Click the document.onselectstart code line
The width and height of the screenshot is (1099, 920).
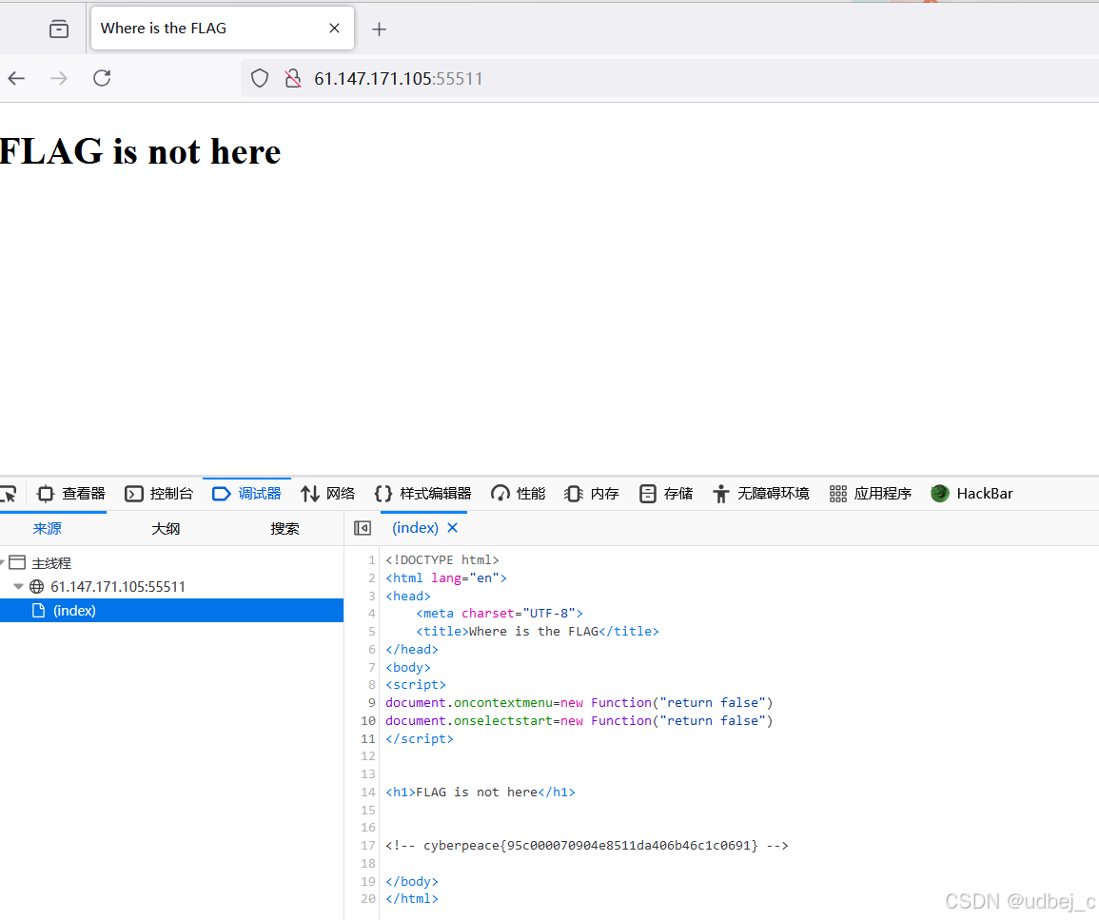click(579, 721)
